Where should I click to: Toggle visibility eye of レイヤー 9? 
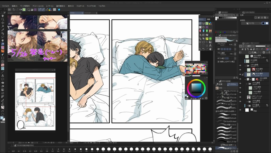(x=240, y=88)
